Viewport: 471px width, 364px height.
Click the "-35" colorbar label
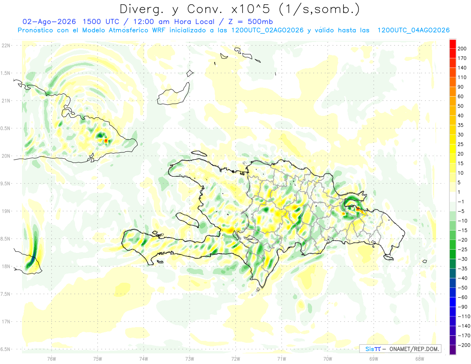coord(462,269)
